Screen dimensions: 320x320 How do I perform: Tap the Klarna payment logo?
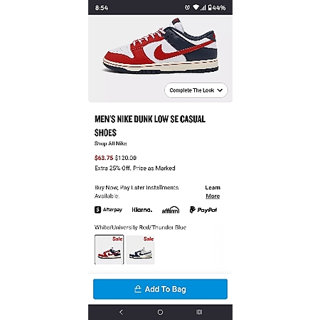(x=142, y=210)
